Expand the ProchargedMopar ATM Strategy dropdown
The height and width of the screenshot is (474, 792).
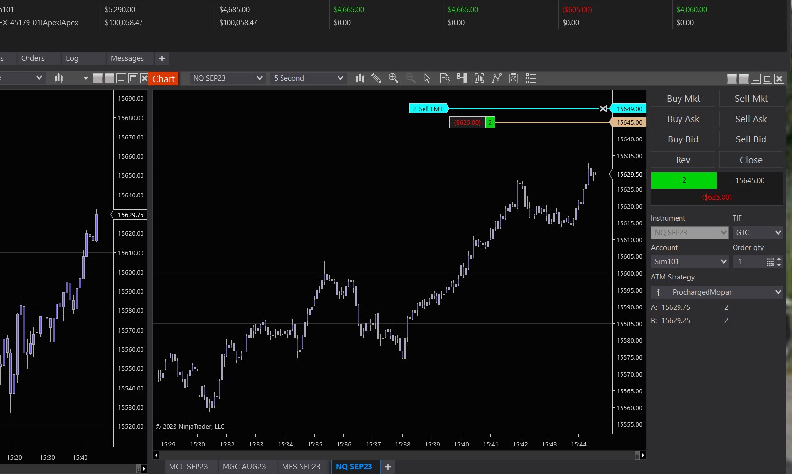pos(778,292)
